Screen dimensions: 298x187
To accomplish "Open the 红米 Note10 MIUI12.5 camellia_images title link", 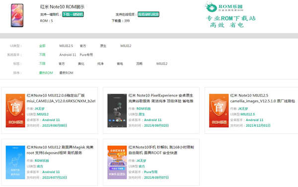I will 263,98.
